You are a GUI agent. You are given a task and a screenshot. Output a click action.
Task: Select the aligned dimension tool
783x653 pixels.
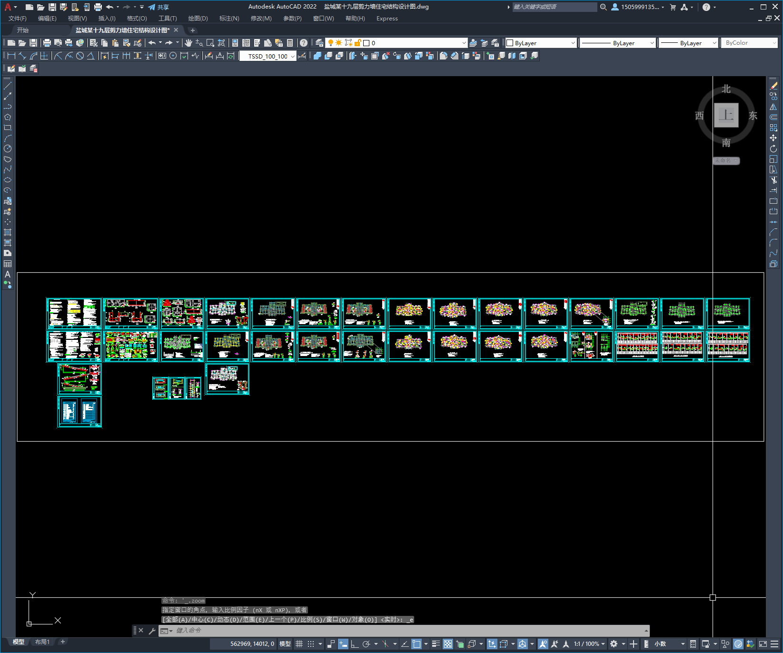22,56
